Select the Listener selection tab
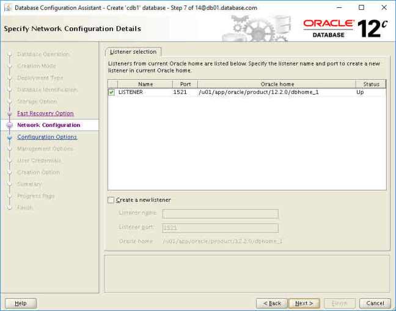 [x=133, y=52]
